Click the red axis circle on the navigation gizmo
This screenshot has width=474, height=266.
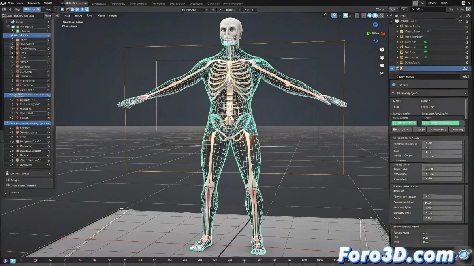click(x=383, y=34)
